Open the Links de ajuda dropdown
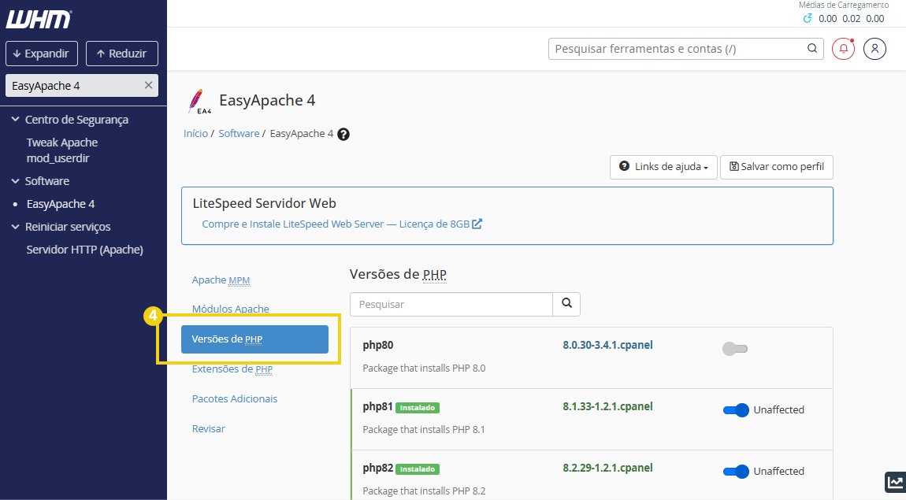 663,167
